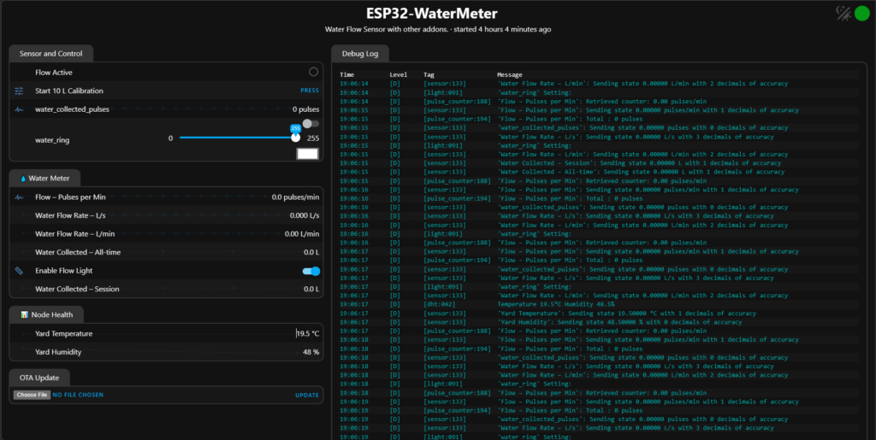Viewport: 876px width, 440px height.
Task: Open the OTA Update tab
Action: [x=39, y=378]
